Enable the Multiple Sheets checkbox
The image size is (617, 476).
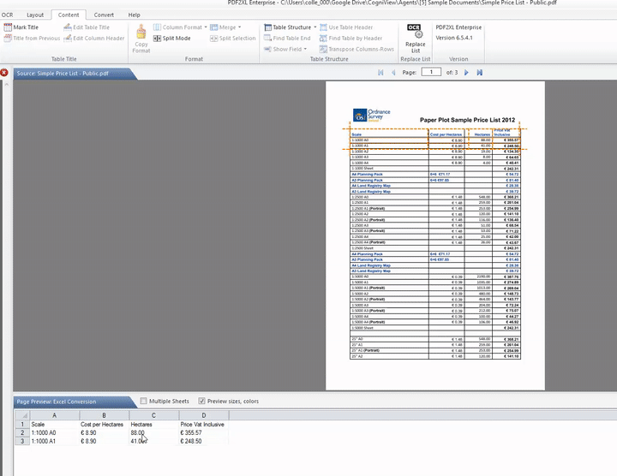pyautogui.click(x=143, y=401)
